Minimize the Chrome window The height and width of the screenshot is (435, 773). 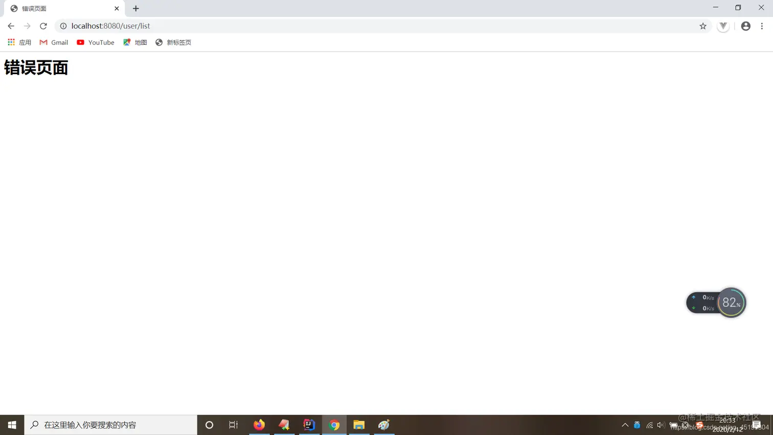click(716, 8)
